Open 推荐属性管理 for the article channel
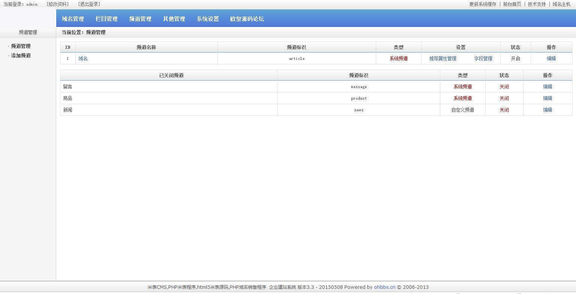The width and height of the screenshot is (576, 294). [x=442, y=58]
